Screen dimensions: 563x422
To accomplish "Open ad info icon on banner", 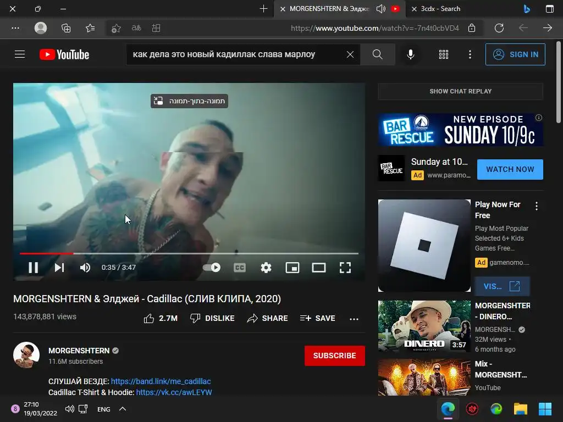I will (539, 118).
